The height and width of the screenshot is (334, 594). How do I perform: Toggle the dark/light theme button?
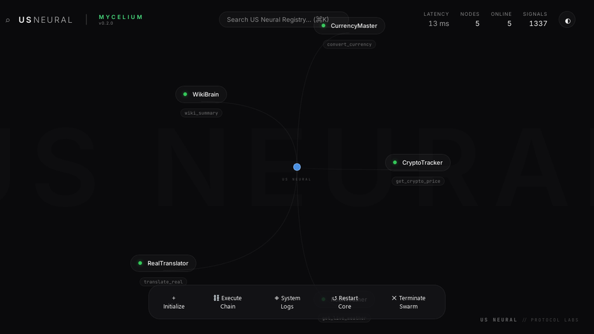click(x=567, y=20)
